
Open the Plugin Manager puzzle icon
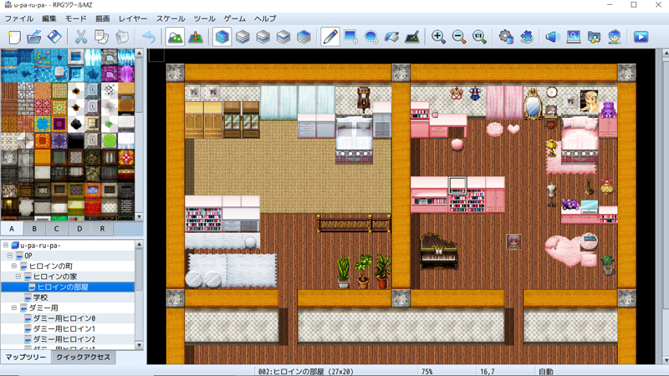(527, 37)
